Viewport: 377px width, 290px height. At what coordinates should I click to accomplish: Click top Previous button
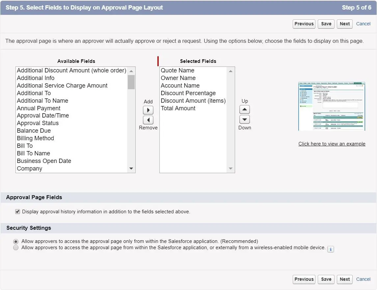(304, 24)
